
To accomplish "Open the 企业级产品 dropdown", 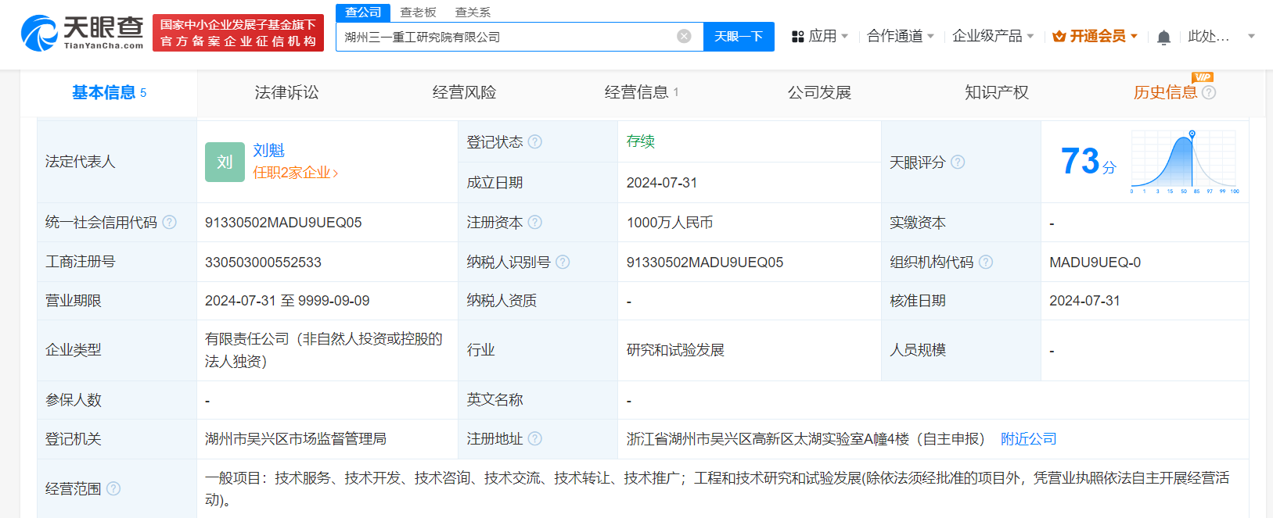I will coord(992,36).
